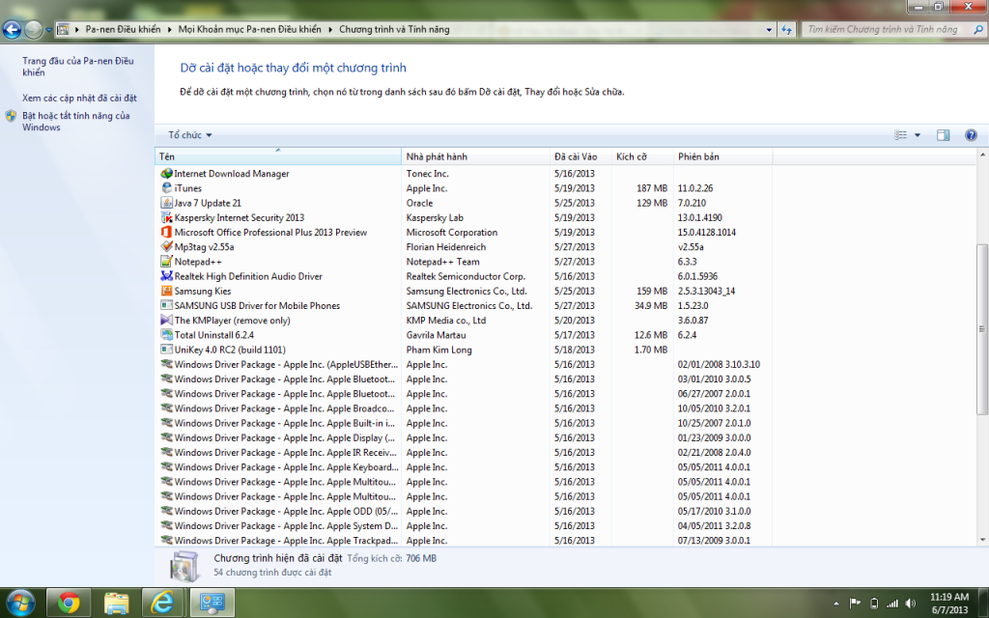This screenshot has height=618, width=989.
Task: Click the vertical scrollbar thumb
Action: [x=982, y=329]
